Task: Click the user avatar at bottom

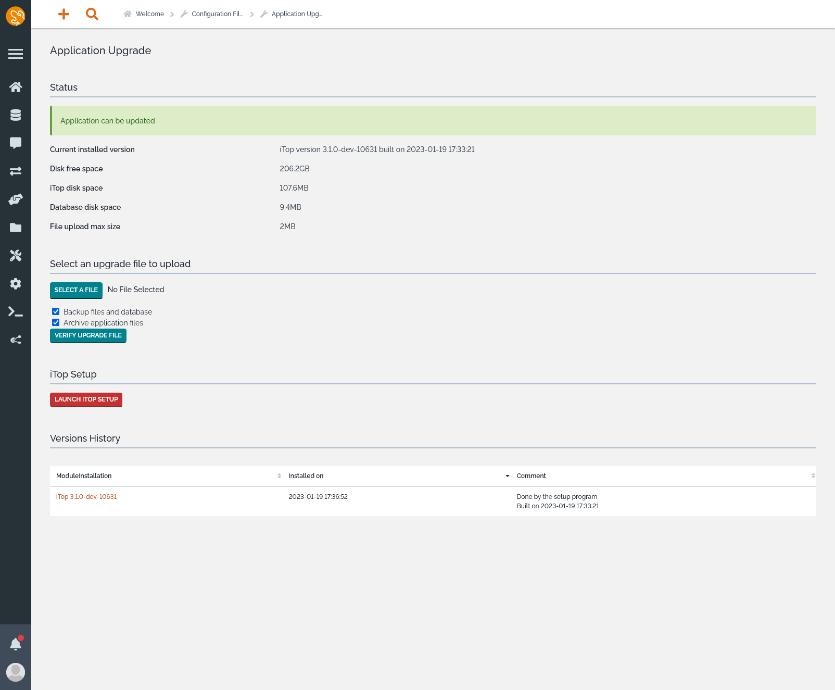Action: pyautogui.click(x=16, y=672)
